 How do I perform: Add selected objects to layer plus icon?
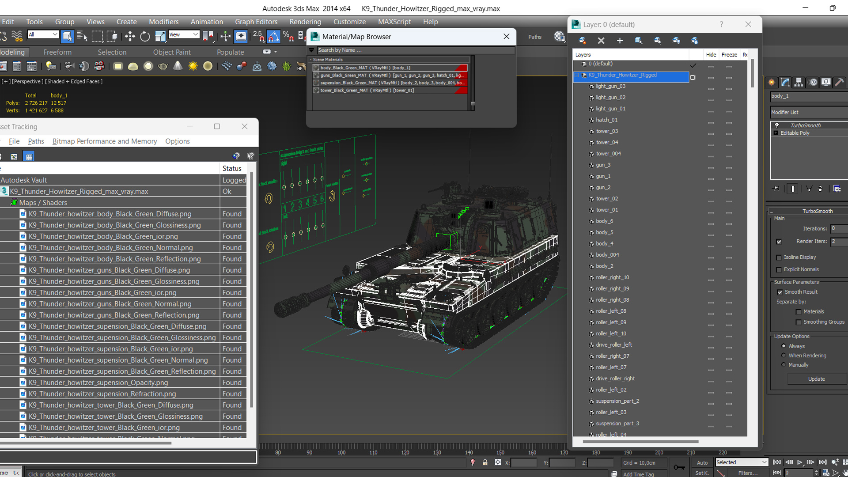coord(620,41)
